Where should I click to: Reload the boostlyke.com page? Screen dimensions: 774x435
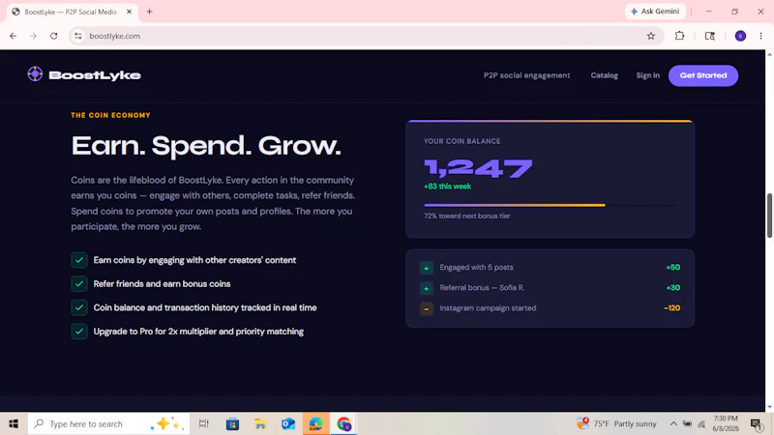click(x=54, y=36)
